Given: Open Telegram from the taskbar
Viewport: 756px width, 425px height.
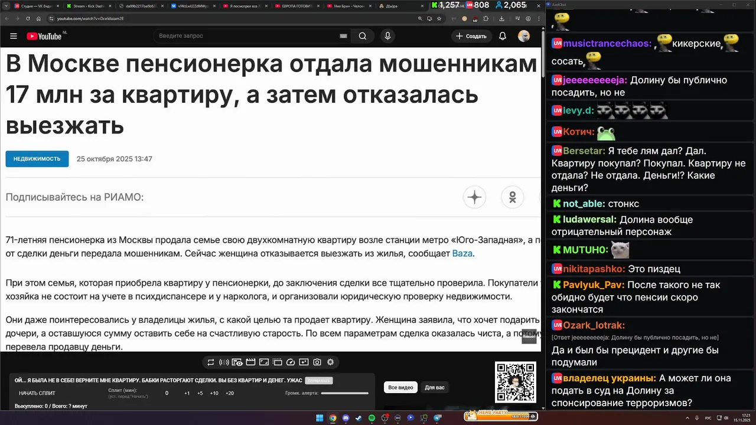Looking at the screenshot, I should point(438,418).
